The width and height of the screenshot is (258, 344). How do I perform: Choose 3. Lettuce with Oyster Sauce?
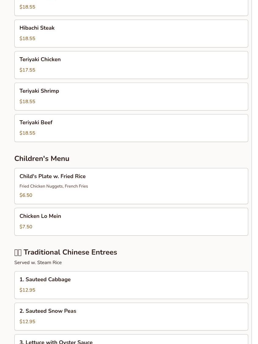[56, 341]
